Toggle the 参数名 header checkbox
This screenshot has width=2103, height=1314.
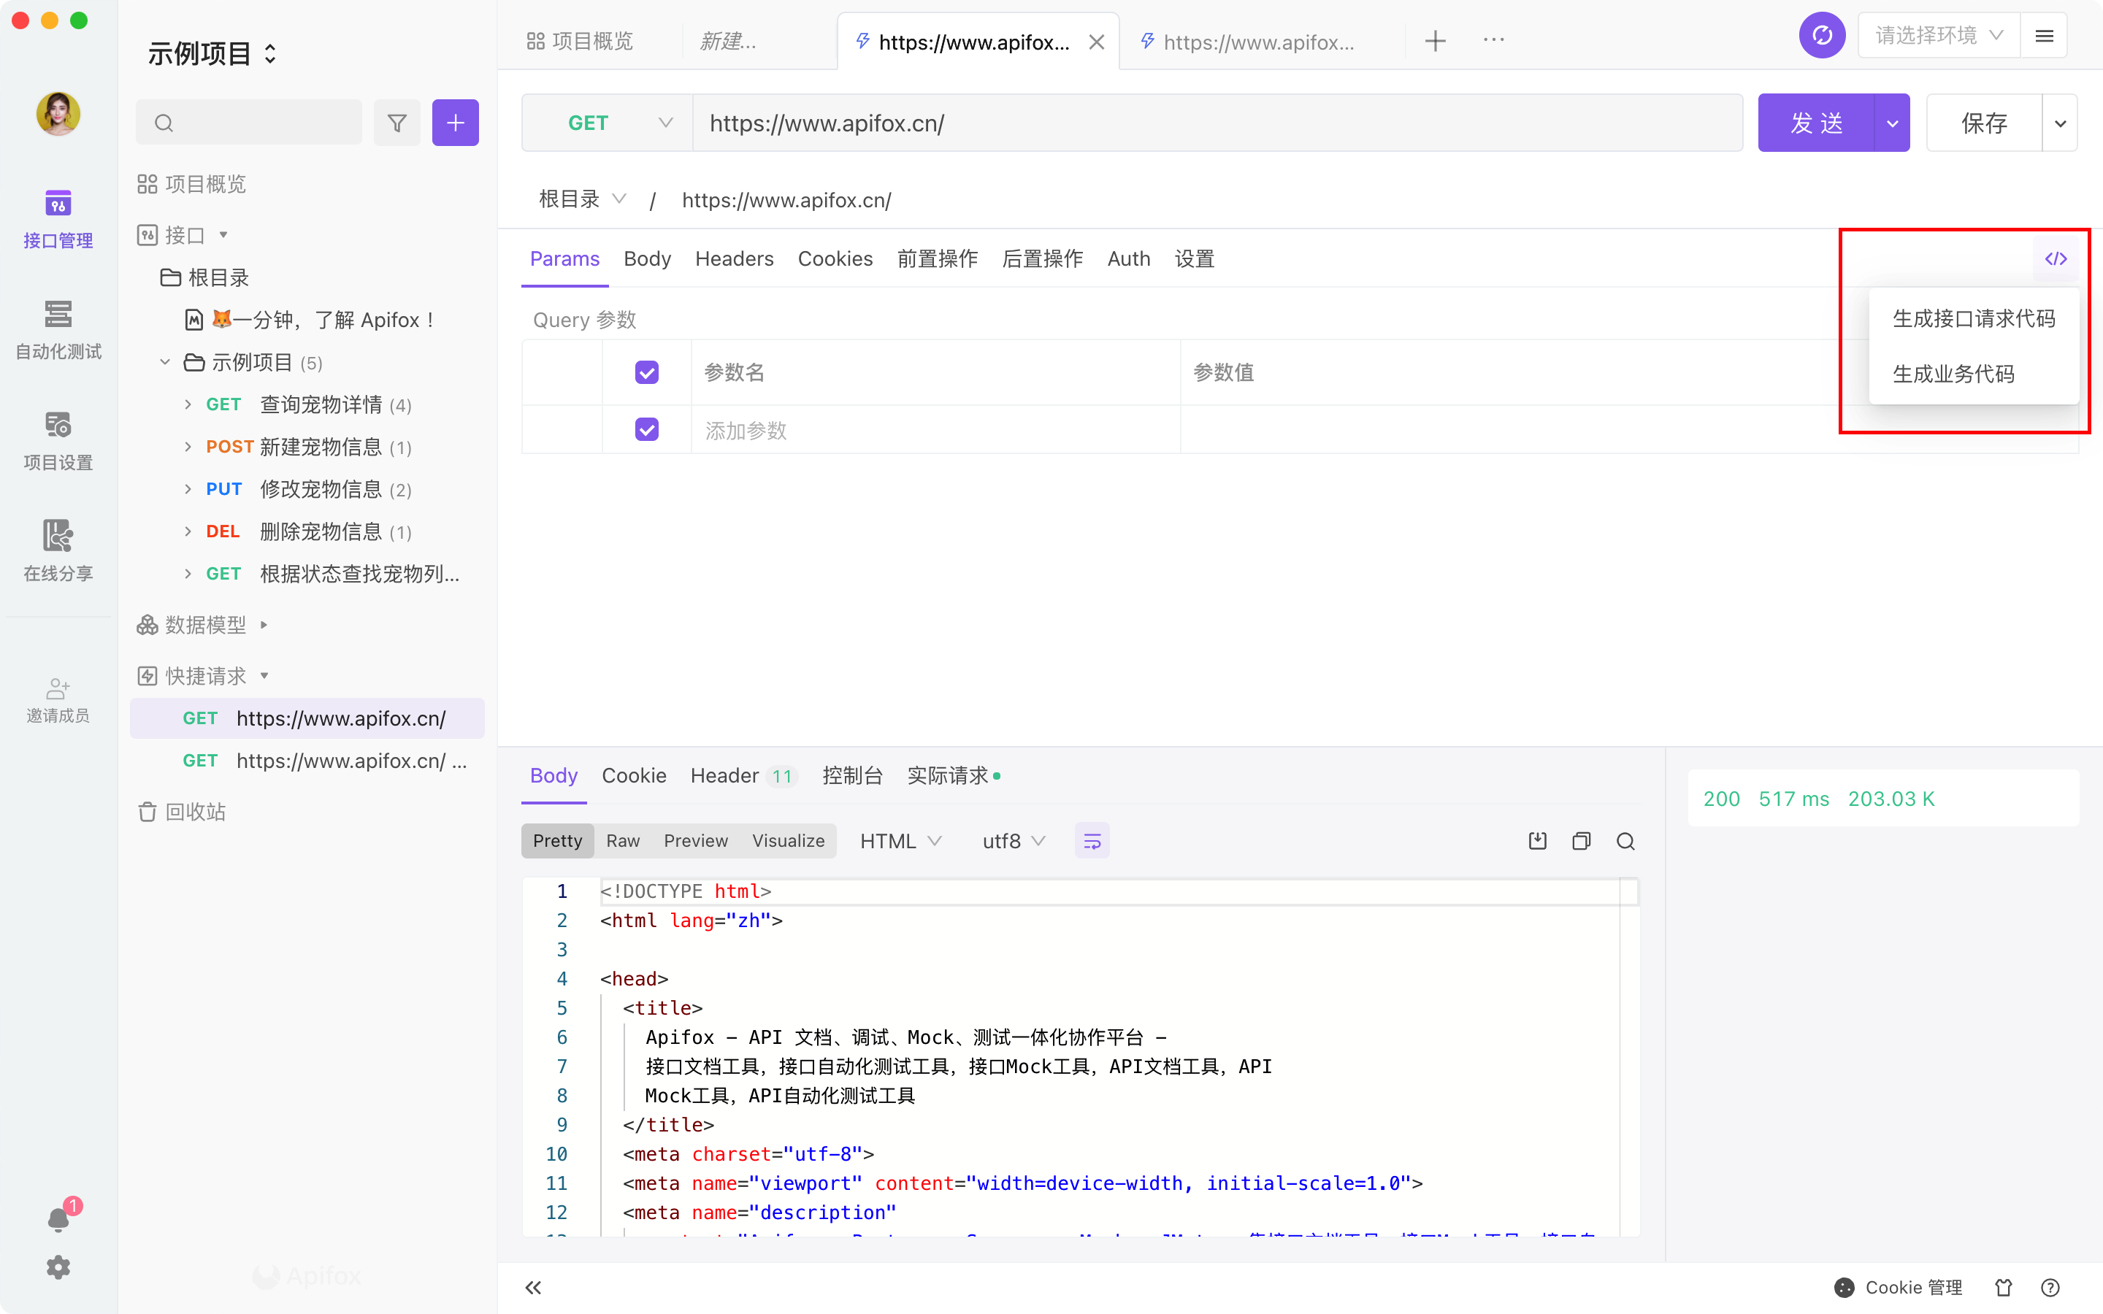(x=646, y=372)
